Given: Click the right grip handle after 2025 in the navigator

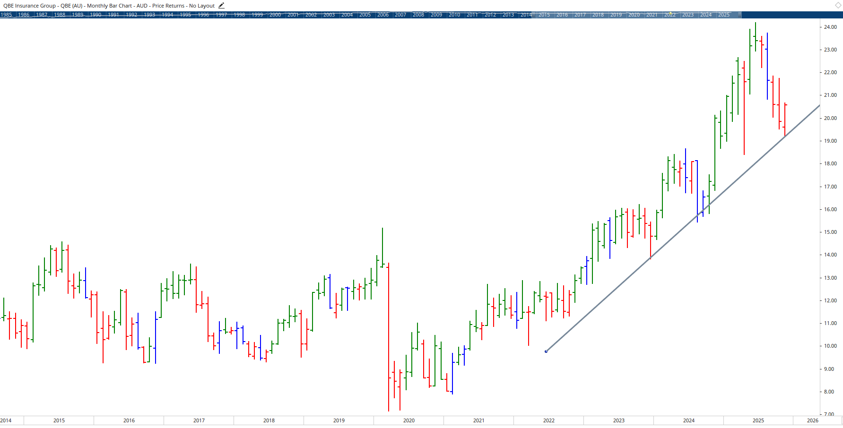Looking at the screenshot, I should point(740,15).
